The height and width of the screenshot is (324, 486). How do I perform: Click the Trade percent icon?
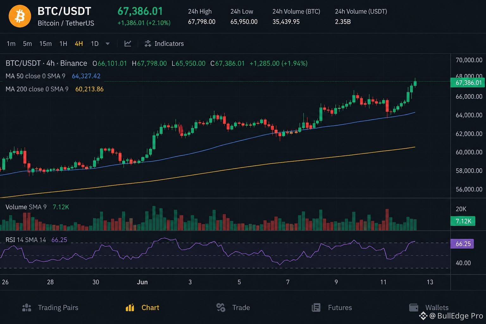pos(221,308)
